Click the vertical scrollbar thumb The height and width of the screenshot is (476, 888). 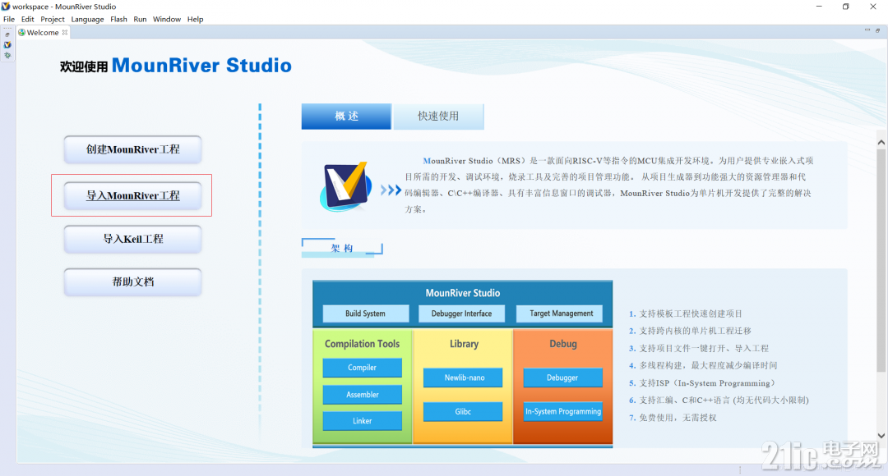[881, 260]
